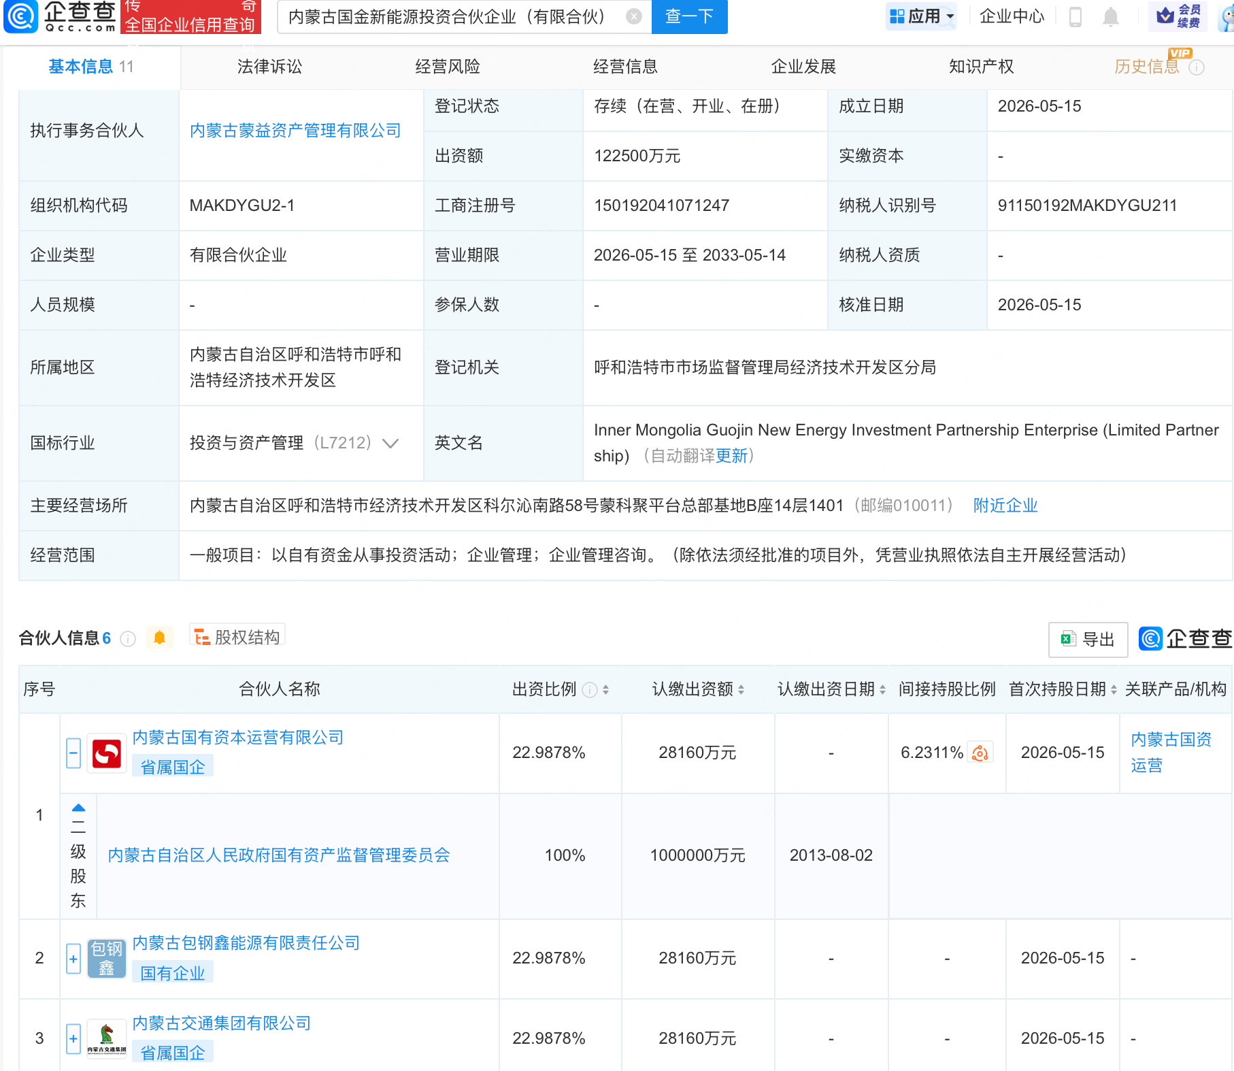Open 内蒙古国资运营 related product link
This screenshot has width=1234, height=1071.
pos(1171,753)
